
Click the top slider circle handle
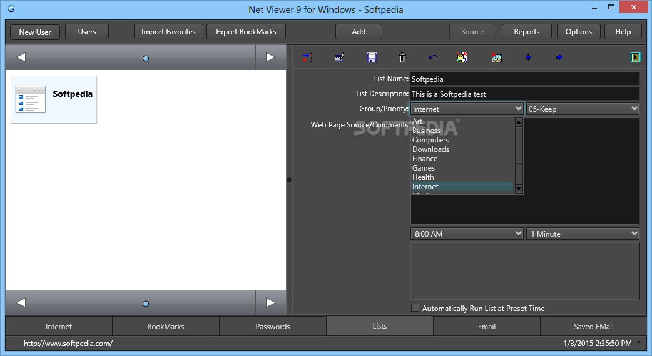(x=146, y=59)
